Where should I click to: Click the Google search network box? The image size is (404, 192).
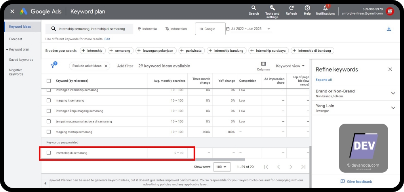pos(210,29)
